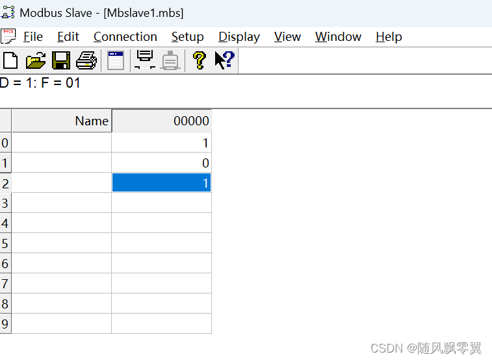Select empty value cell in row 8
The width and height of the screenshot is (492, 361).
tap(162, 303)
